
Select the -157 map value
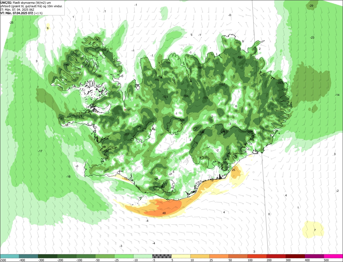pyautogui.click(x=222, y=84)
